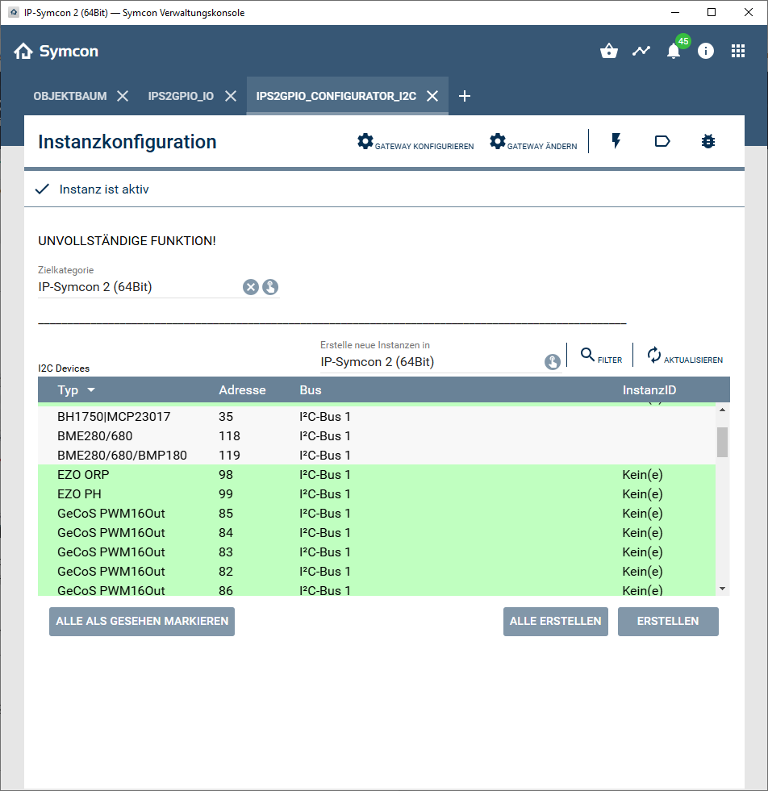This screenshot has height=791, width=768.
Task: Click Alle als gesehen markieren button
Action: (x=142, y=622)
